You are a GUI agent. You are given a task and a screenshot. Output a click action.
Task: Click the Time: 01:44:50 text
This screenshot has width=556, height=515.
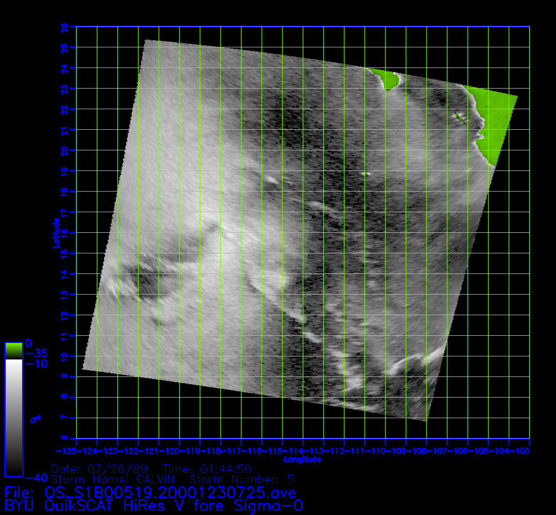(207, 469)
